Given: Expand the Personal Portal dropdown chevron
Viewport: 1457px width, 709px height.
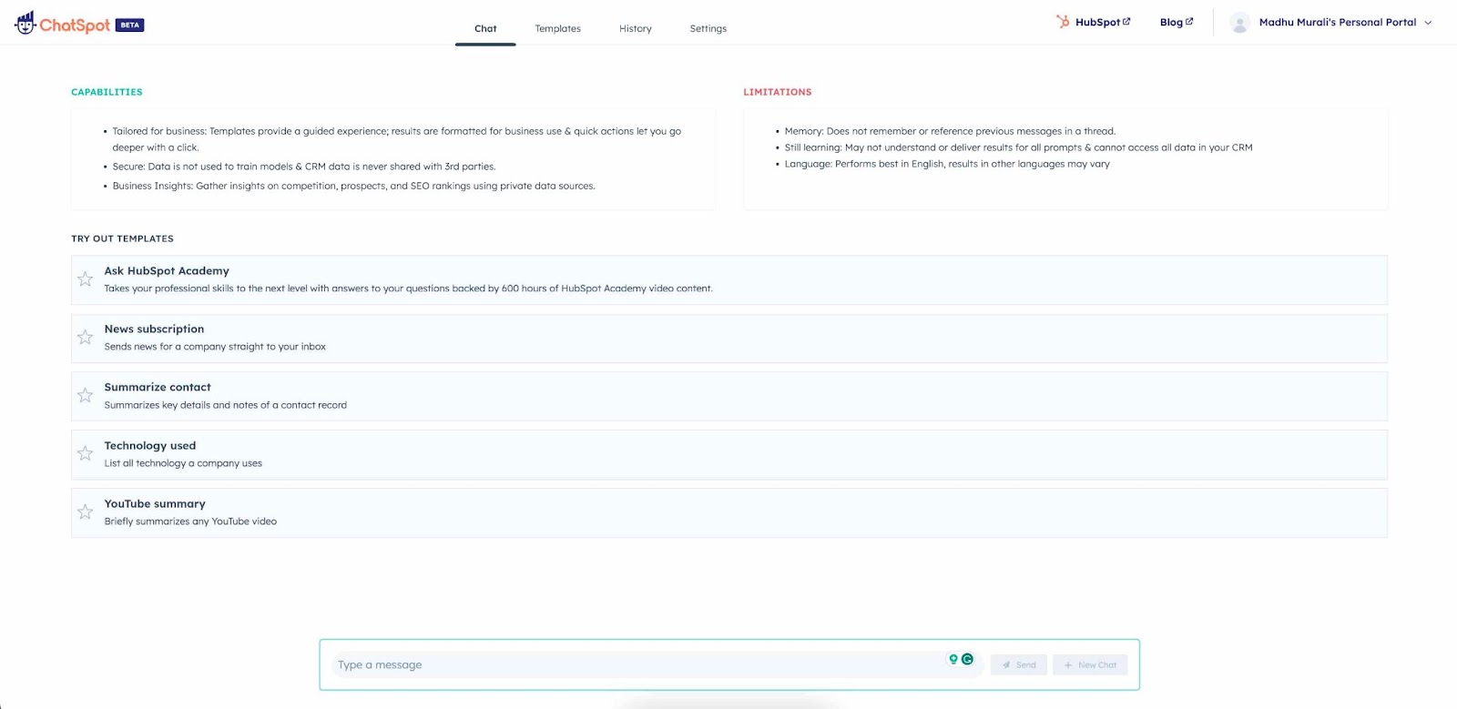Looking at the screenshot, I should pos(1428,23).
